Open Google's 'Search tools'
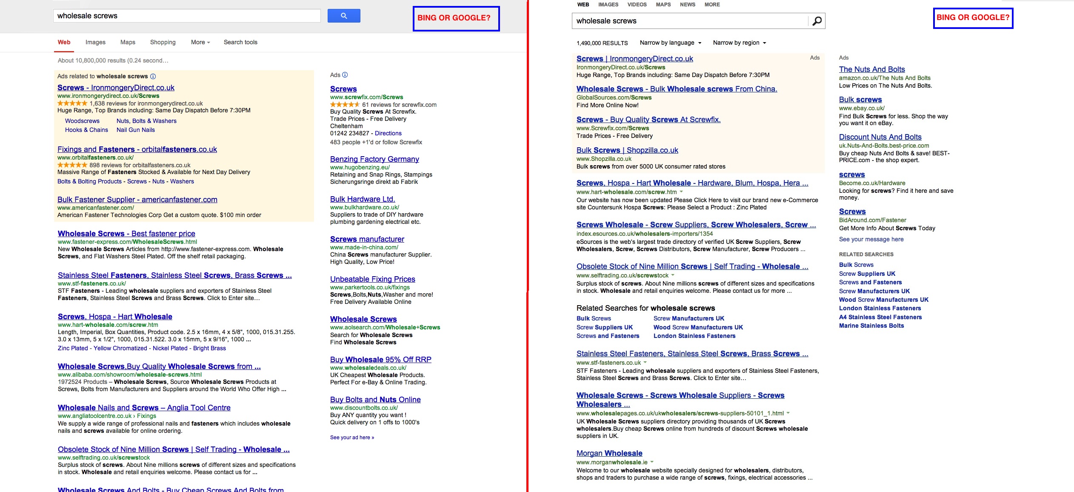The image size is (1074, 492). click(240, 42)
